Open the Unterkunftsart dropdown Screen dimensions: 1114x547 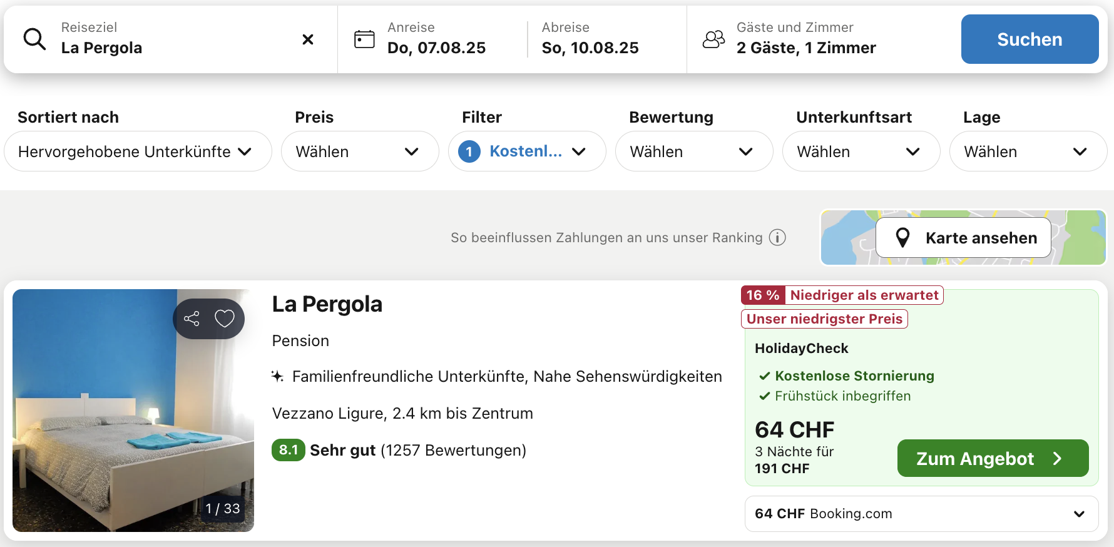pos(861,151)
